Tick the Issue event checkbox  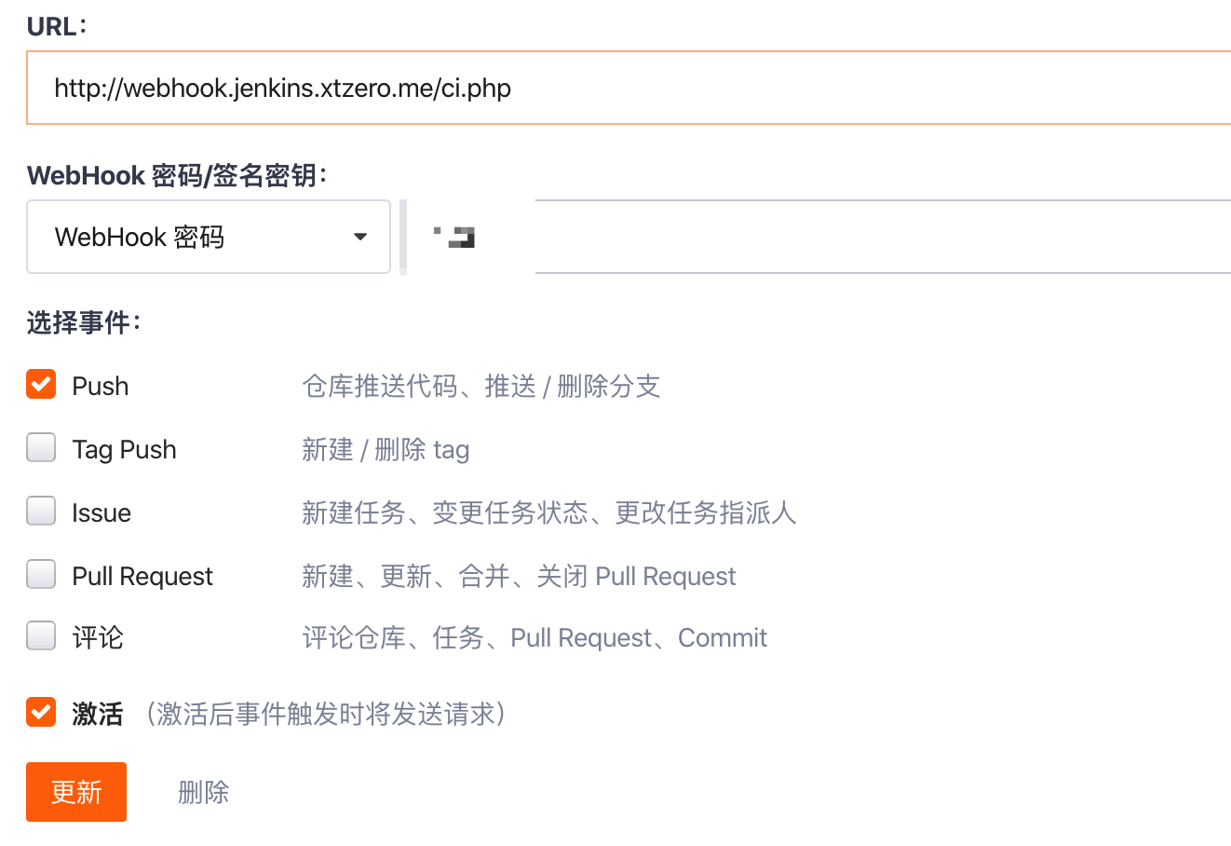tap(41, 512)
